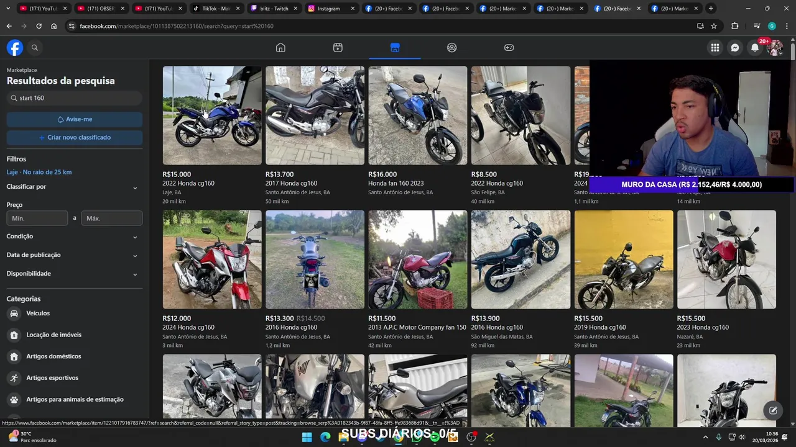Open R$16.000 Honda fan 160 2023 photo
The image size is (796, 447).
click(x=418, y=115)
